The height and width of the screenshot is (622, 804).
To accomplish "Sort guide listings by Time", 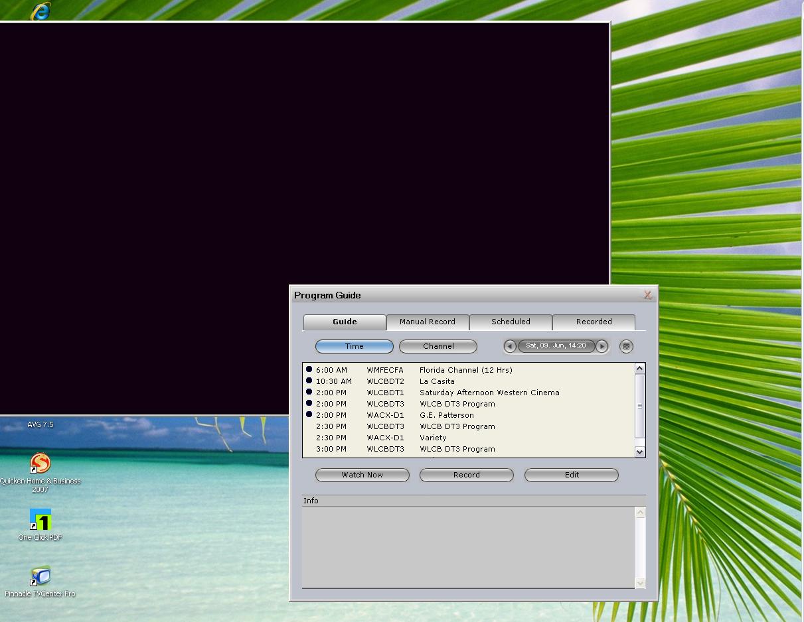I will point(354,346).
